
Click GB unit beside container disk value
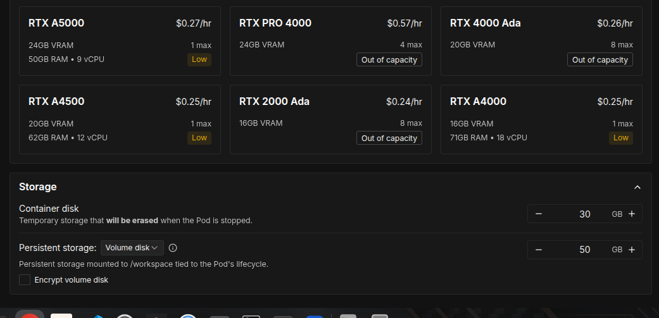coord(617,214)
